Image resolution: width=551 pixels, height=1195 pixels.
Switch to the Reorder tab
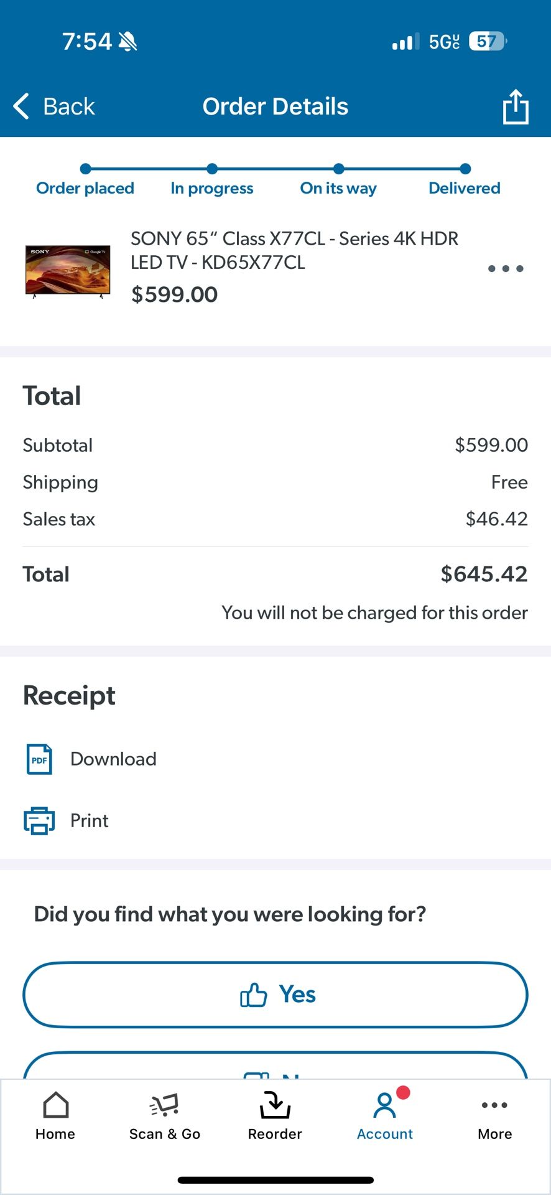click(x=275, y=1116)
